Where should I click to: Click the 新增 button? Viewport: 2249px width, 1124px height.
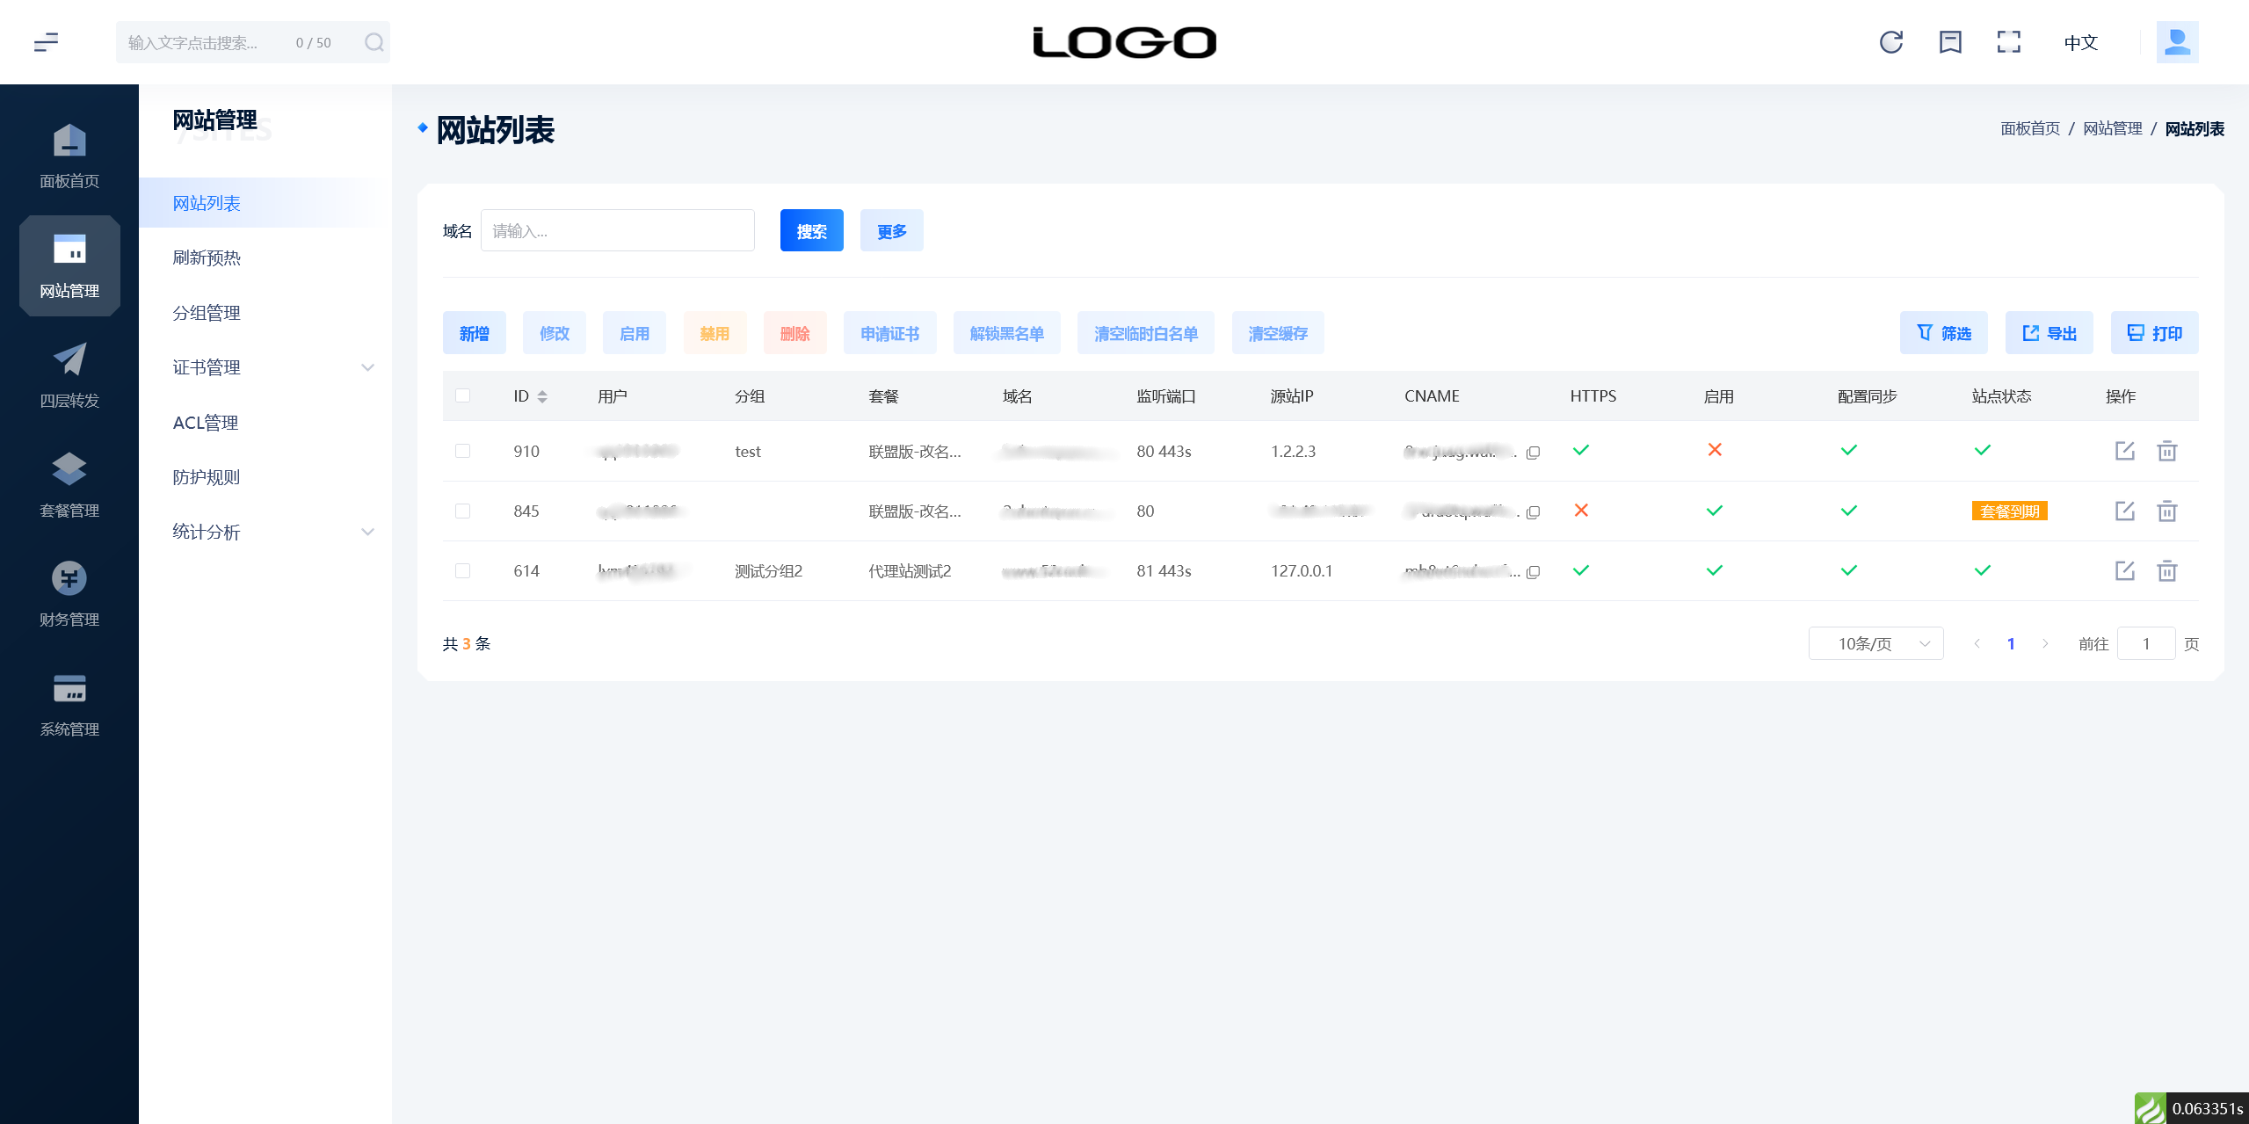tap(474, 333)
